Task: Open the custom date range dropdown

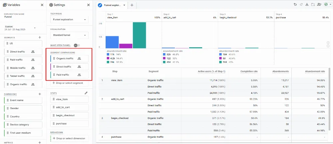Action: pyautogui.click(x=35, y=28)
